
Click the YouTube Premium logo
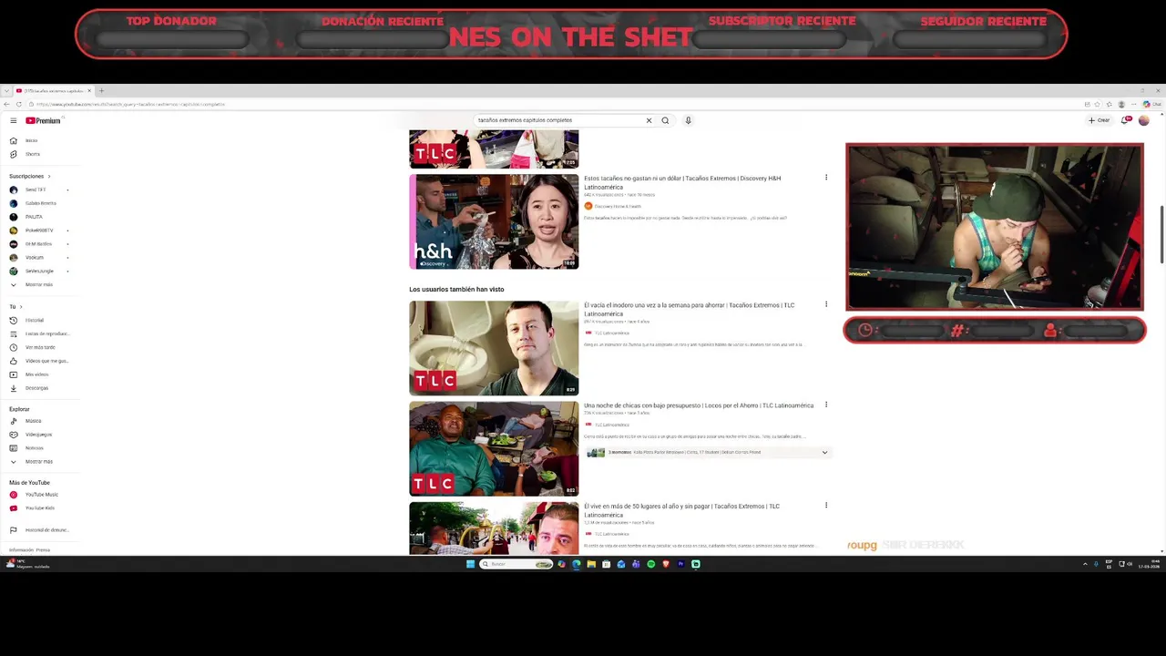43,120
